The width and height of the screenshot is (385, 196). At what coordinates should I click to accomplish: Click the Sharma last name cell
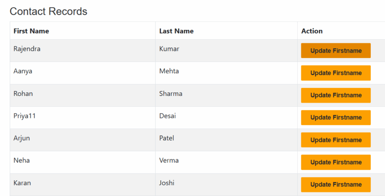pos(171,94)
